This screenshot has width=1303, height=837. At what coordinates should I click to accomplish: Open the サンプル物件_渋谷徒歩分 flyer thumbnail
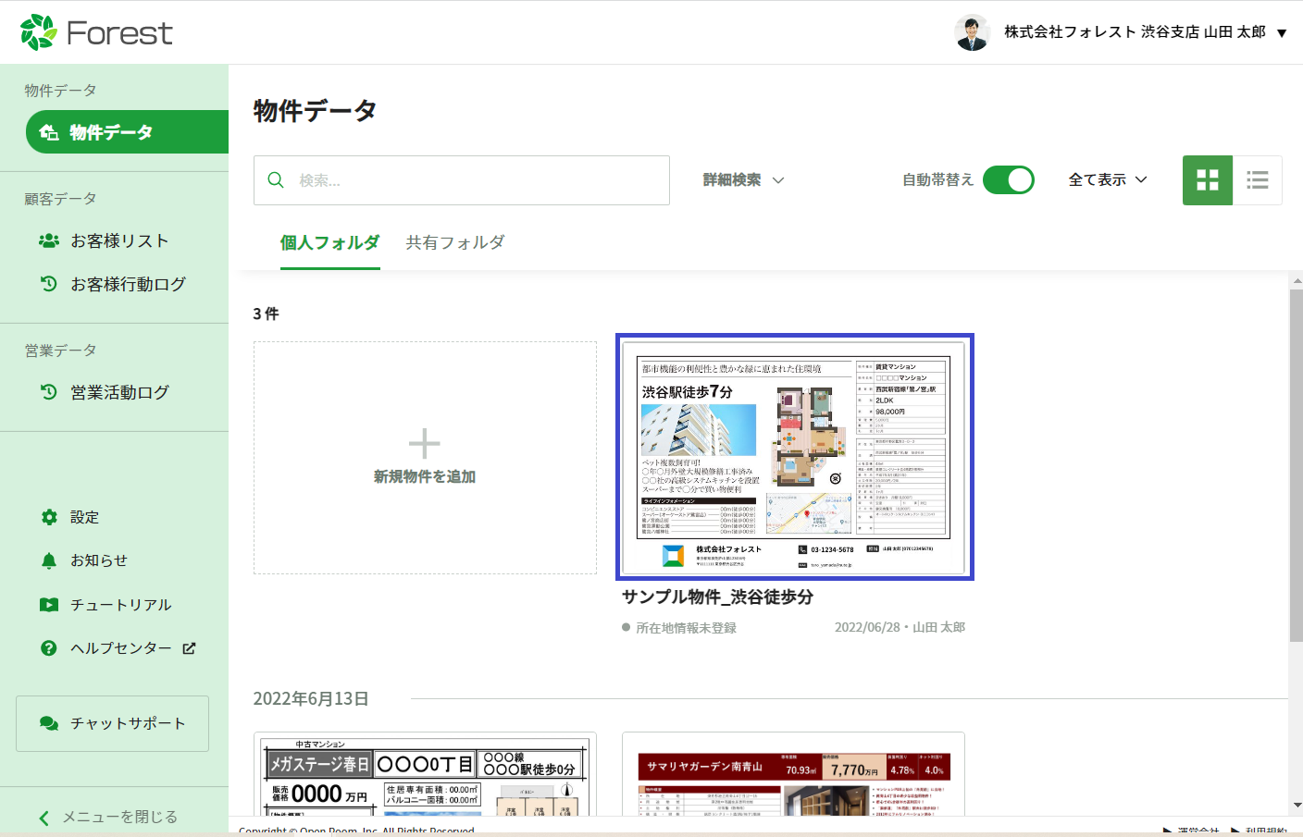pyautogui.click(x=795, y=457)
